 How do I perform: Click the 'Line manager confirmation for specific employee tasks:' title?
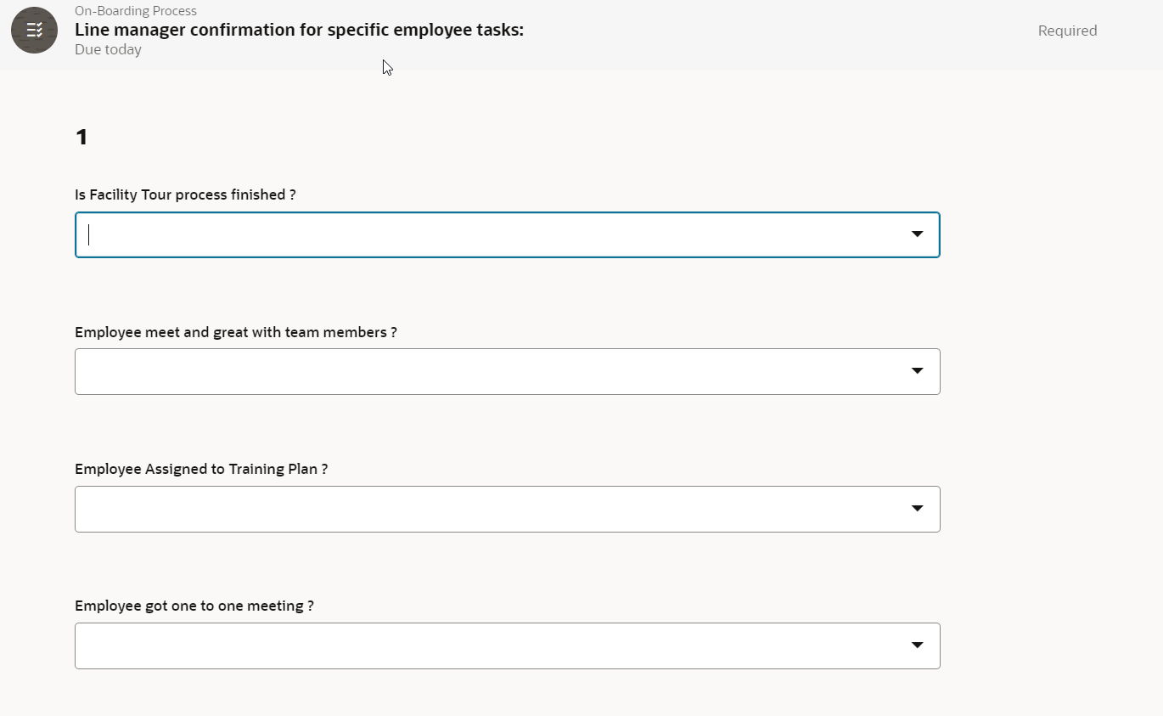click(x=299, y=30)
